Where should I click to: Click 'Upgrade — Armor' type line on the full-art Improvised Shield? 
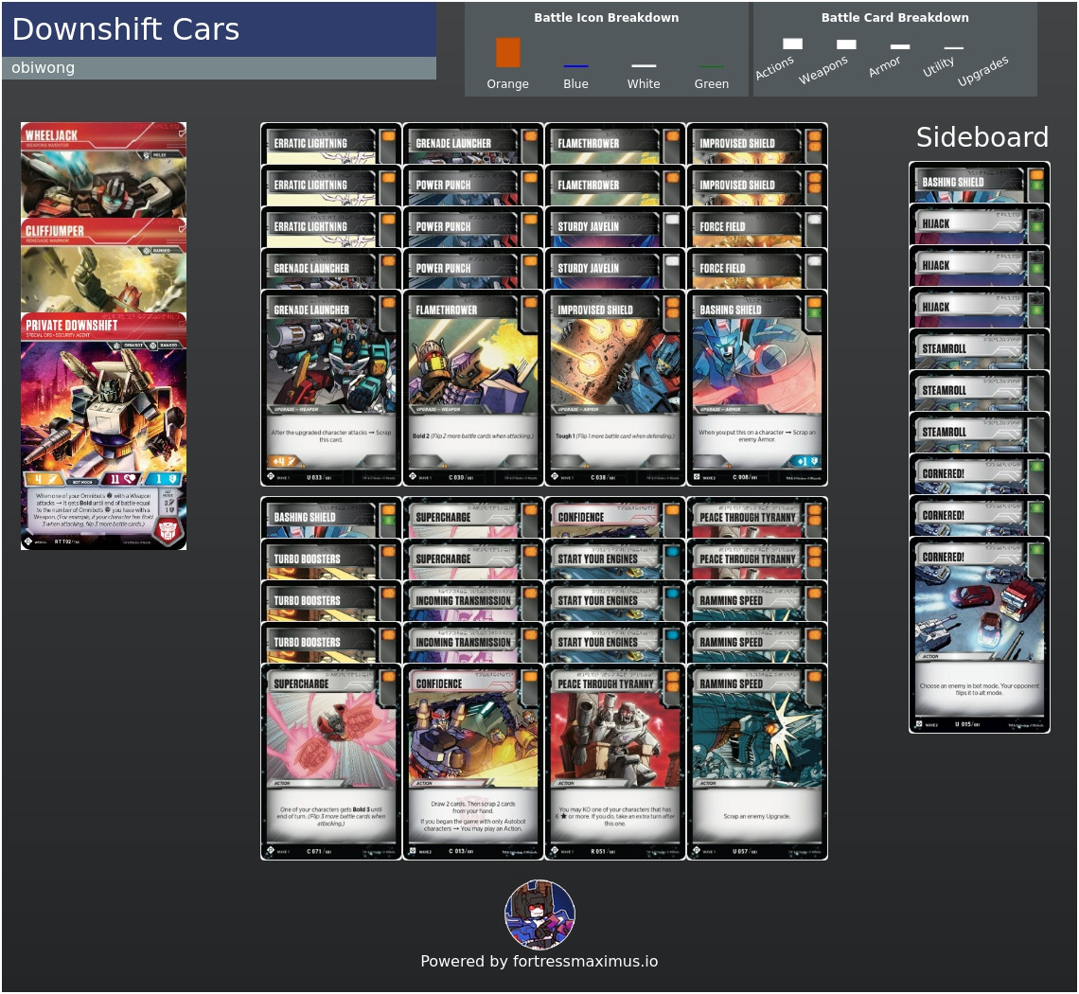pyautogui.click(x=576, y=409)
